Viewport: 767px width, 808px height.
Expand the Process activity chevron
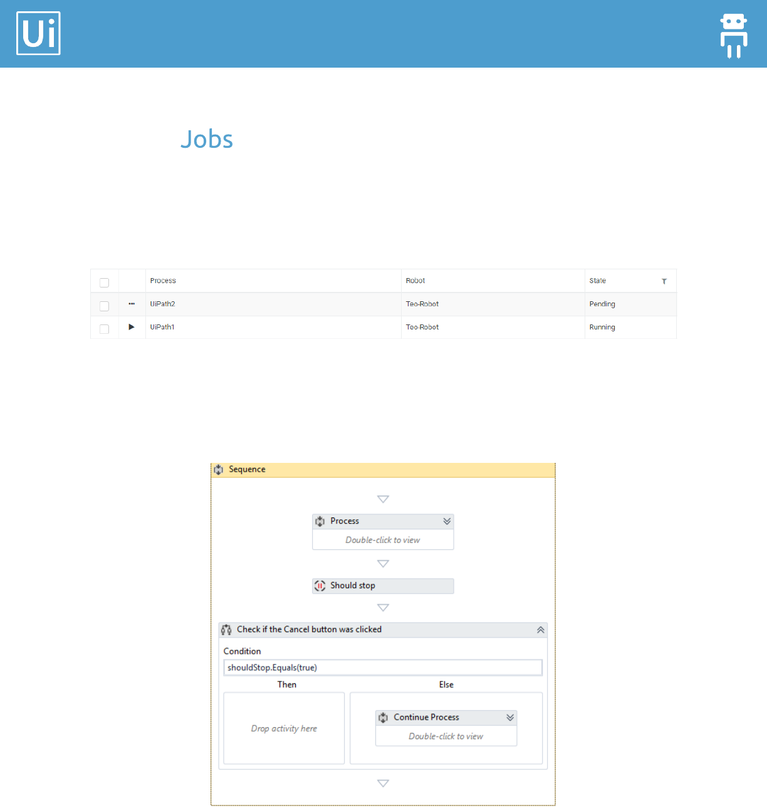click(447, 521)
